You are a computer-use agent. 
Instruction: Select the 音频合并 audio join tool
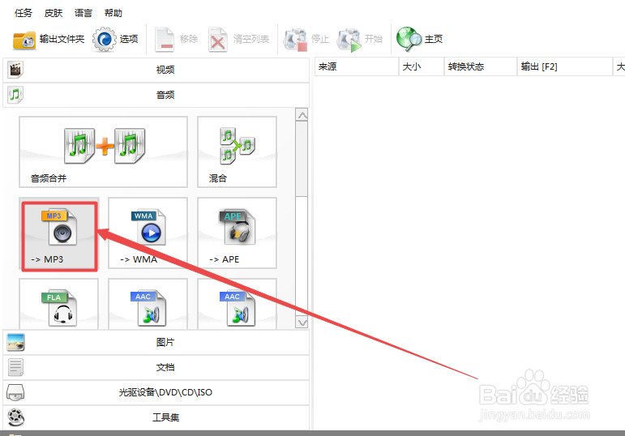103,152
